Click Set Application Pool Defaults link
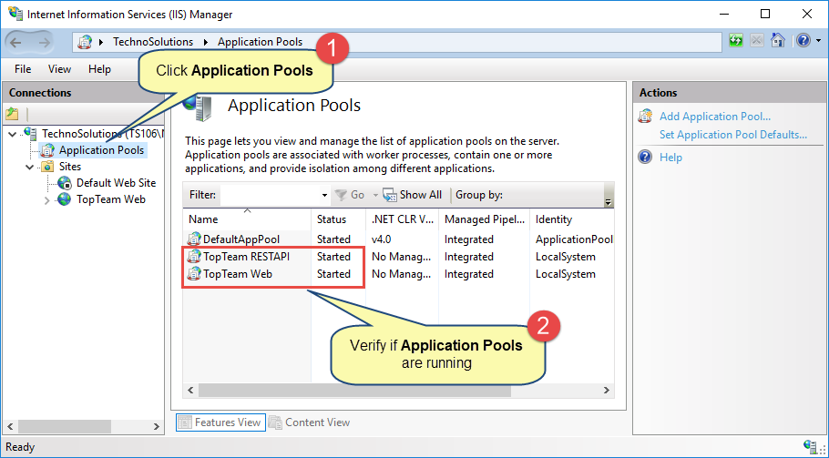This screenshot has width=829, height=458. (x=733, y=135)
